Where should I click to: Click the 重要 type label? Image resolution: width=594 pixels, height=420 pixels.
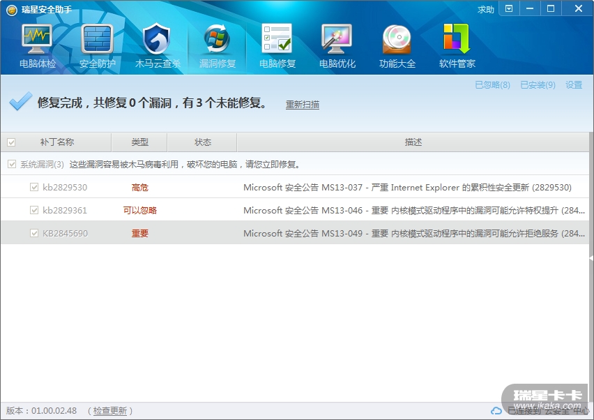click(140, 234)
